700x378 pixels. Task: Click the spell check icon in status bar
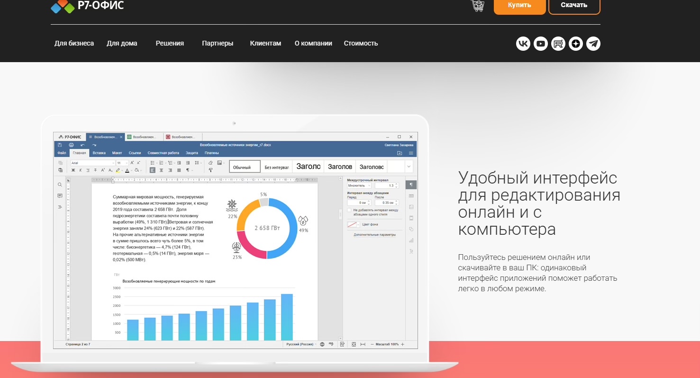(x=331, y=344)
